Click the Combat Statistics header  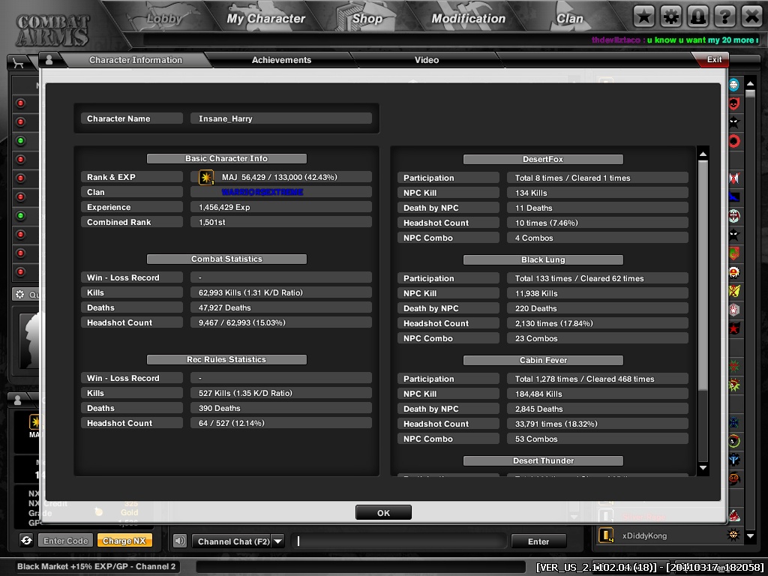coord(226,259)
